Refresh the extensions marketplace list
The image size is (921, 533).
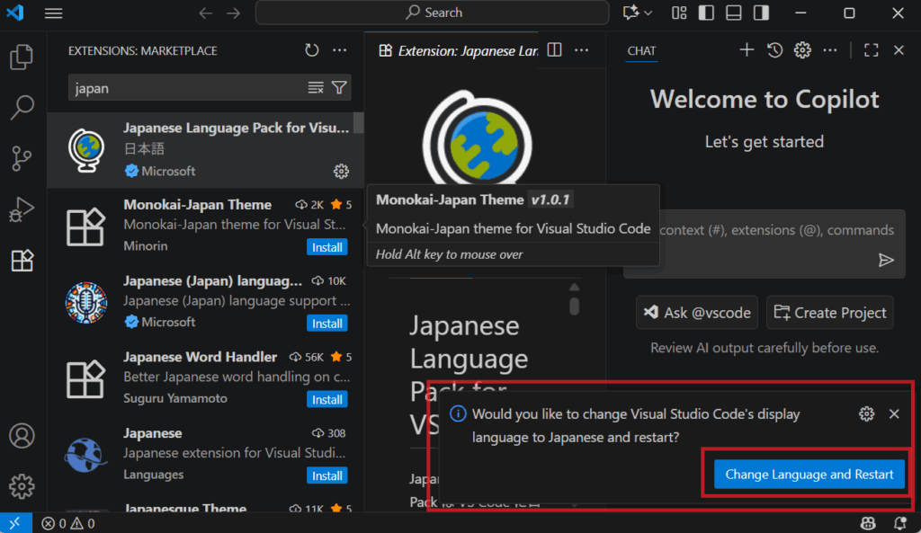click(x=311, y=51)
